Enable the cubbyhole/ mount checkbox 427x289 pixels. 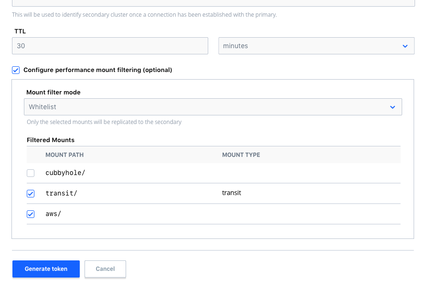pos(31,173)
